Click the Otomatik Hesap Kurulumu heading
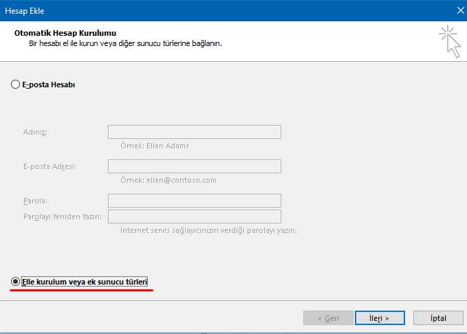 tap(65, 33)
